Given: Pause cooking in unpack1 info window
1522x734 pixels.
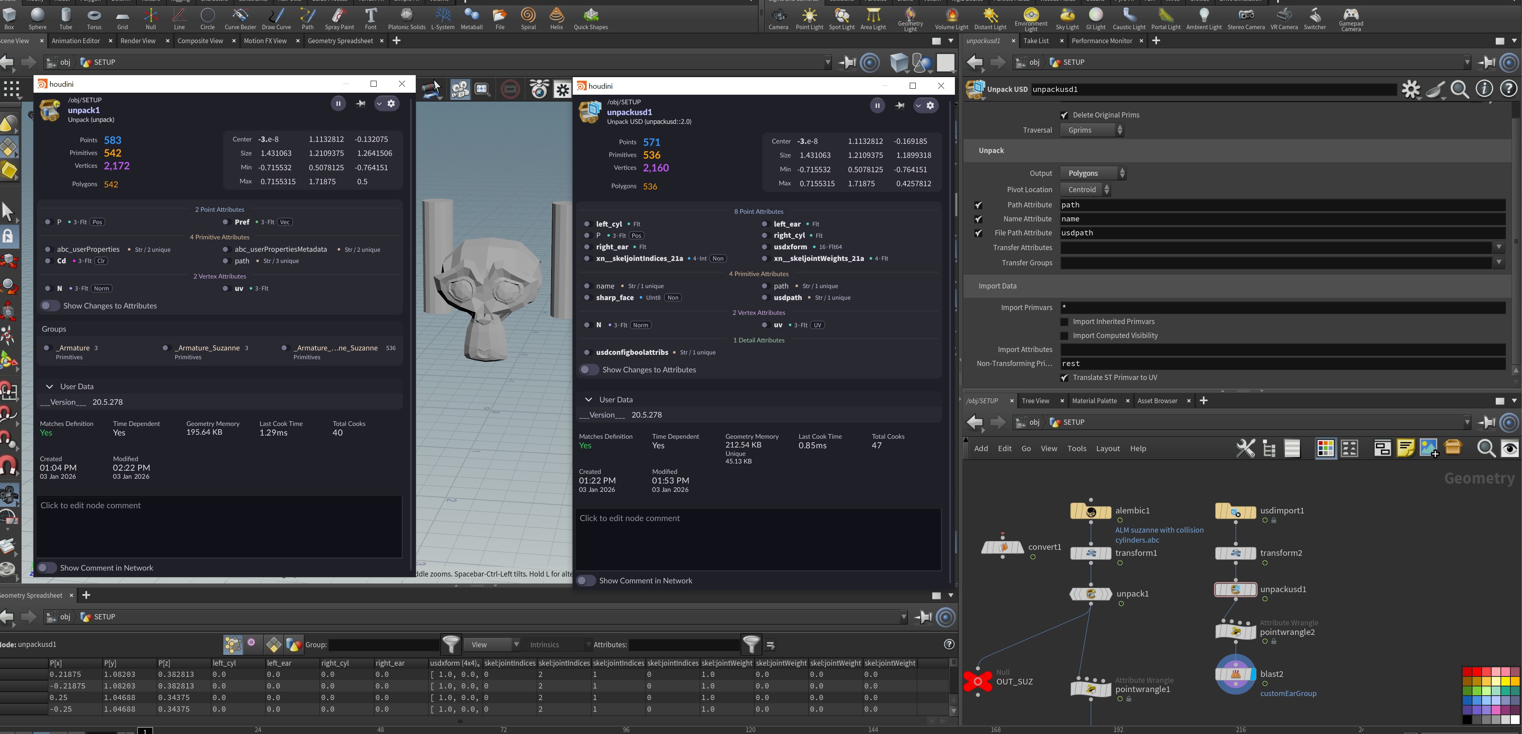Looking at the screenshot, I should pos(338,103).
